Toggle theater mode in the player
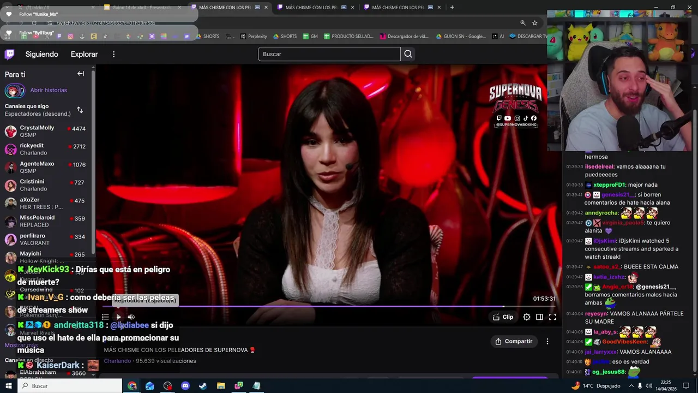The height and width of the screenshot is (393, 698). coord(539,317)
